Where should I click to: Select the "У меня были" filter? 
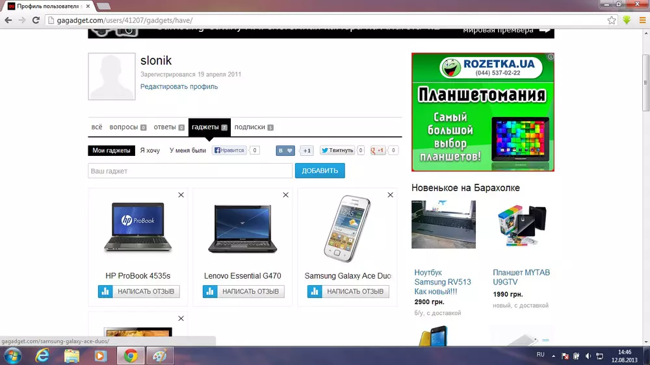tap(188, 151)
